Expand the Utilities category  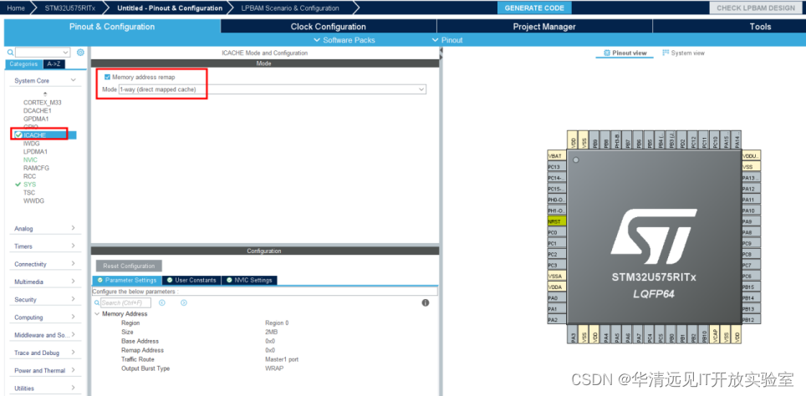pos(73,388)
